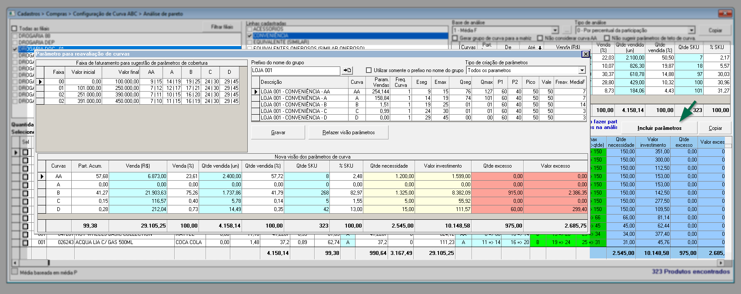The width and height of the screenshot is (741, 294).
Task: Click the 'Prefixo do nome do grupo' input field
Action: [296, 70]
